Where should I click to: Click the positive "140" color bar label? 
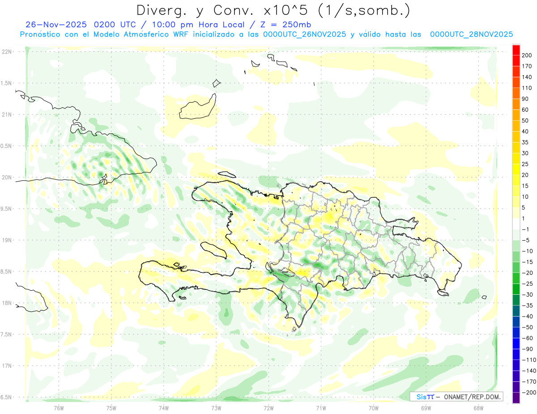527,77
